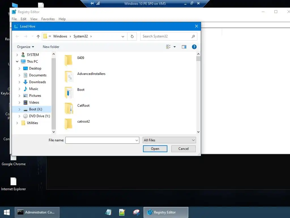Viewport: 290px width, 218px height.
Task: Collapse the This PC tree node
Action: tap(17, 62)
